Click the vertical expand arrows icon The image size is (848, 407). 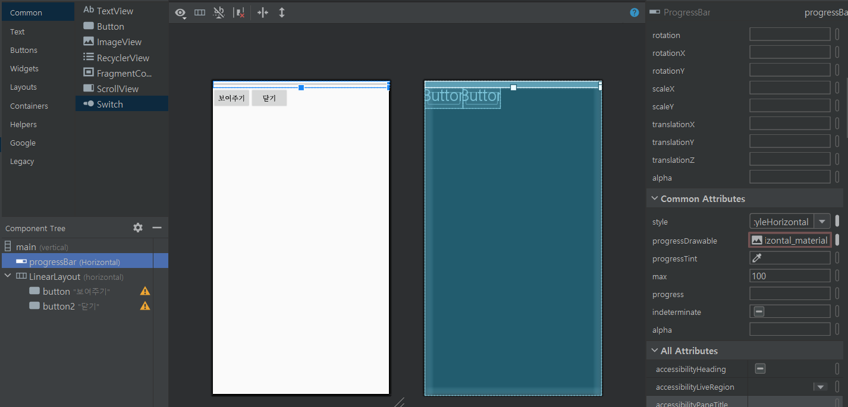282,12
